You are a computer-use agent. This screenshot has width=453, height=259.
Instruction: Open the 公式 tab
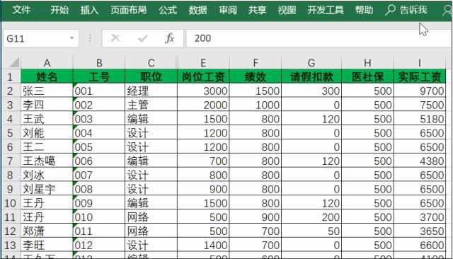click(168, 10)
